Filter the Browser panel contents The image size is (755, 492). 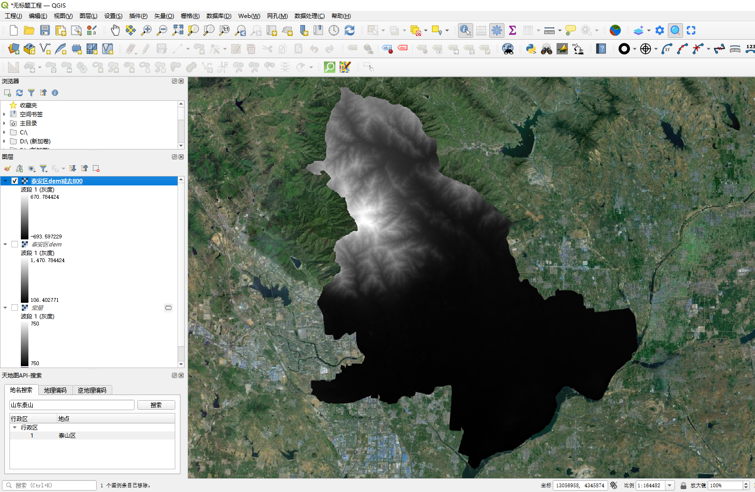[31, 93]
